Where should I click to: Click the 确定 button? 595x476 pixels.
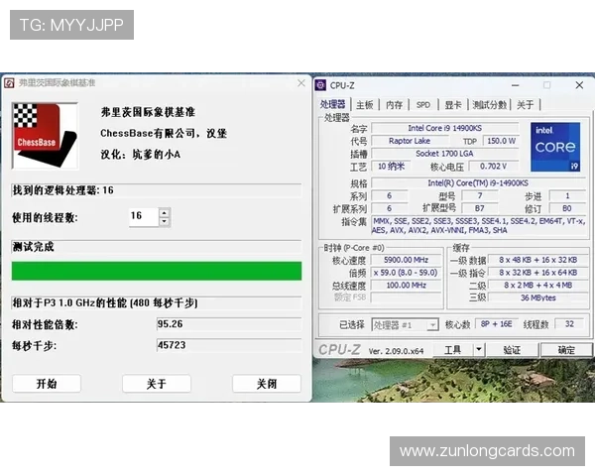click(566, 350)
